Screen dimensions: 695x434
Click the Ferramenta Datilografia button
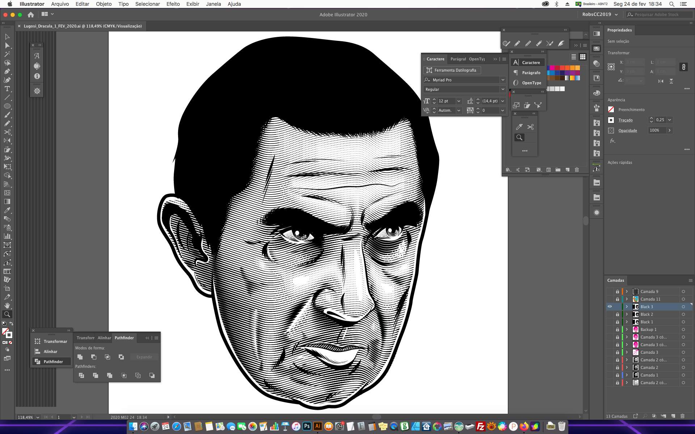(452, 70)
